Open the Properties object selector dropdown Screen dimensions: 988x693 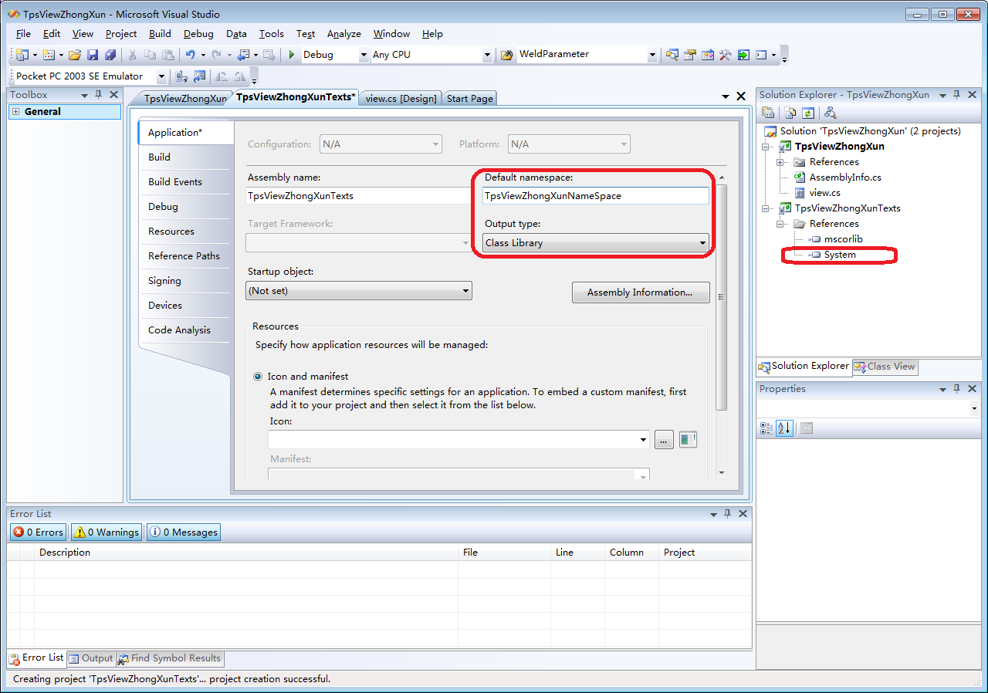[974, 408]
